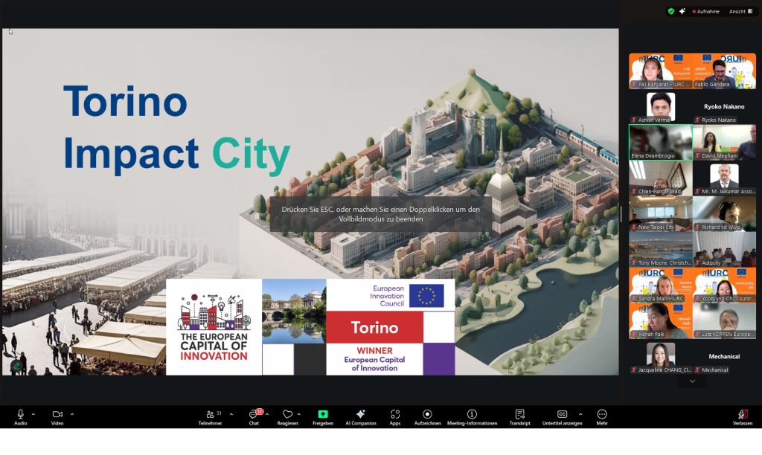Start recording with Aufzeichnen button
Image resolution: width=762 pixels, height=455 pixels.
427,414
